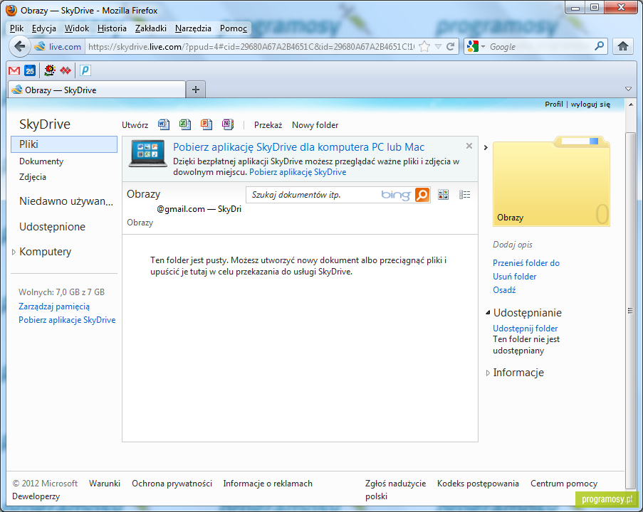The image size is (643, 512).
Task: Click the Dodaj opis field
Action: (513, 245)
